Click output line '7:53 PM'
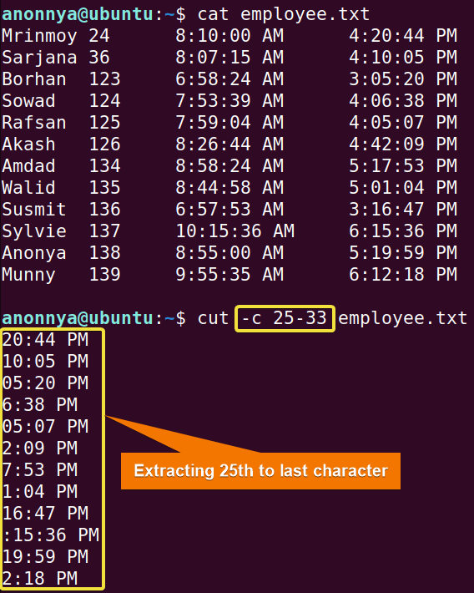Viewport: 474px width, 593px height. tap(40, 470)
